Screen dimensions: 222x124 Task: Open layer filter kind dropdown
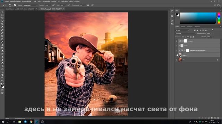tap(182, 30)
